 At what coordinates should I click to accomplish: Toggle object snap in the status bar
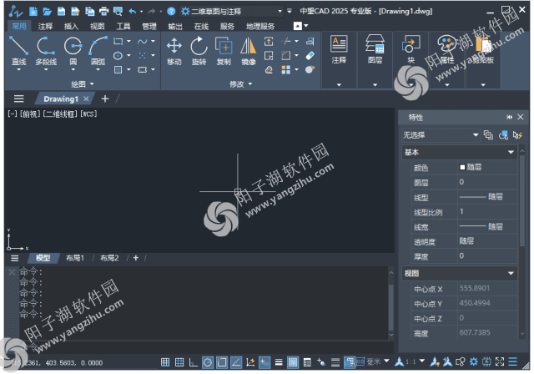click(222, 362)
